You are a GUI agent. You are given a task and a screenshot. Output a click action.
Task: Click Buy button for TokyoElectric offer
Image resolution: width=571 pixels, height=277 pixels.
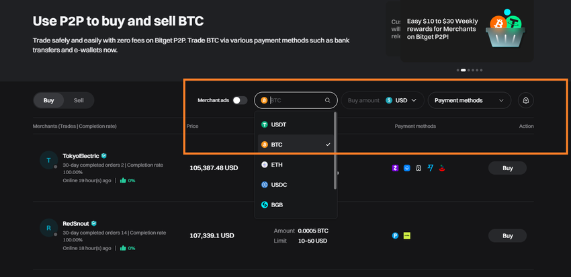click(x=508, y=168)
